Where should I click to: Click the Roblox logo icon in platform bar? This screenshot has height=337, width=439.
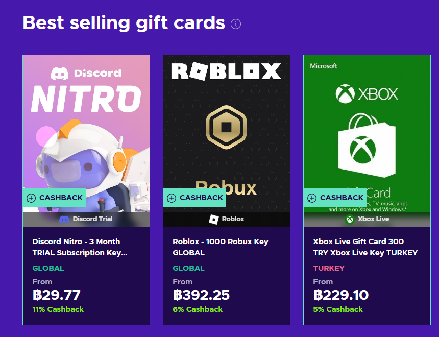[214, 219]
